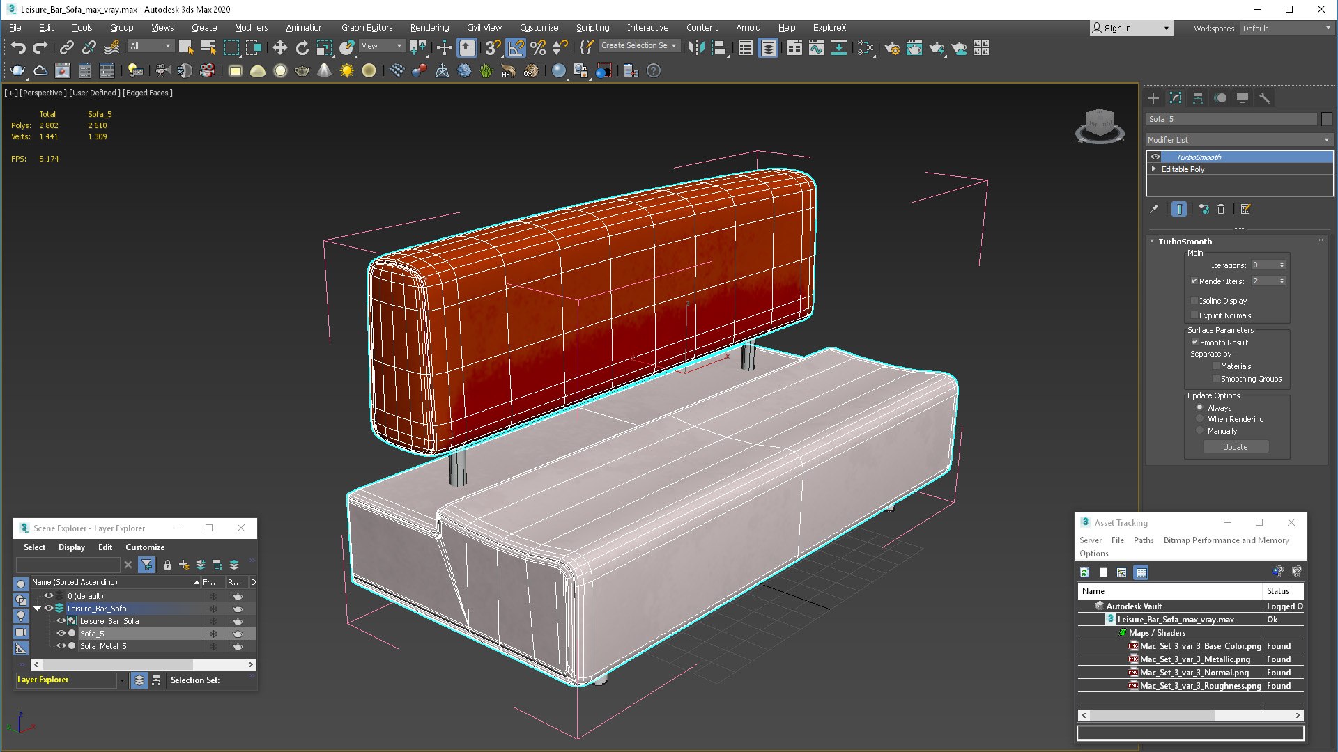Open the Utilities wrench panel tab

coord(1265,98)
